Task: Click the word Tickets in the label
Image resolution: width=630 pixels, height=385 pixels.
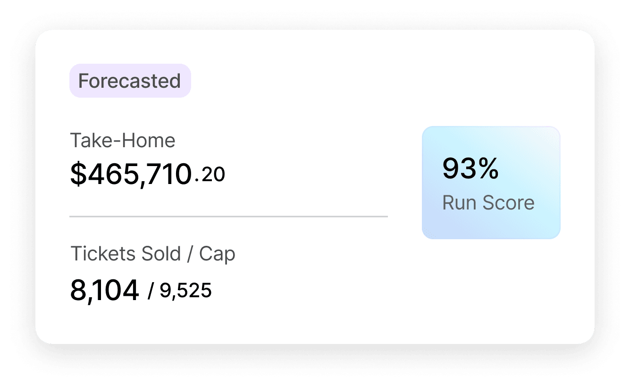Action: point(96,254)
